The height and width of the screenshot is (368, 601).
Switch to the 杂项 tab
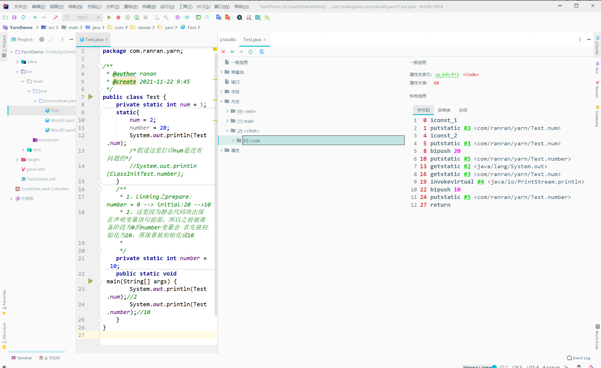click(463, 110)
